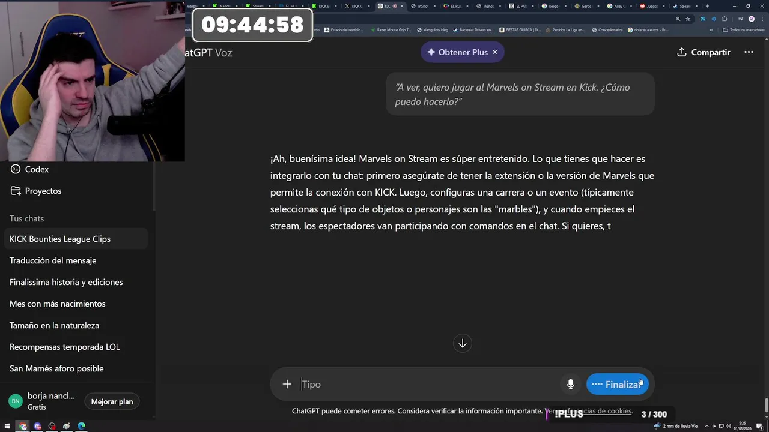Viewport: 769px width, 432px height.
Task: Open the dolares a euros bookmark
Action: click(648, 30)
